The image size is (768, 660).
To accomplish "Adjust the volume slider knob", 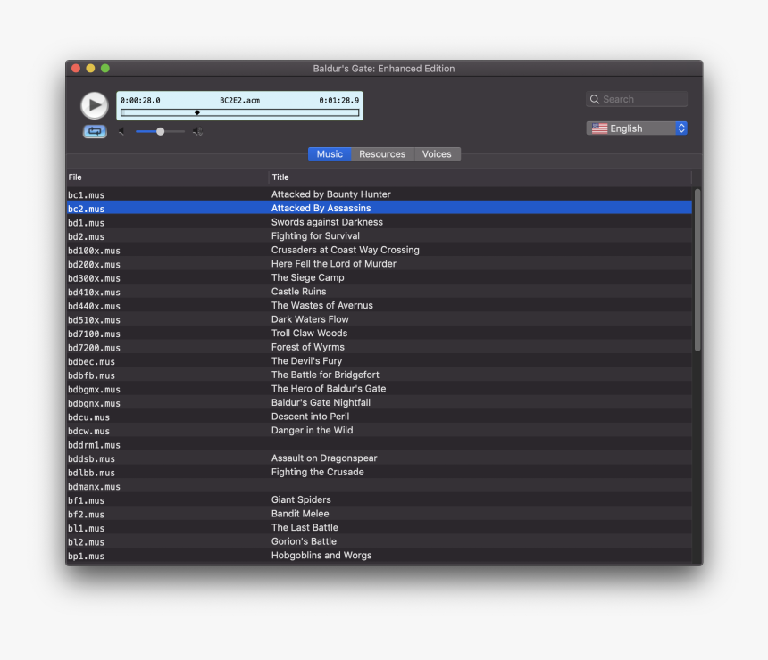I will coord(160,131).
